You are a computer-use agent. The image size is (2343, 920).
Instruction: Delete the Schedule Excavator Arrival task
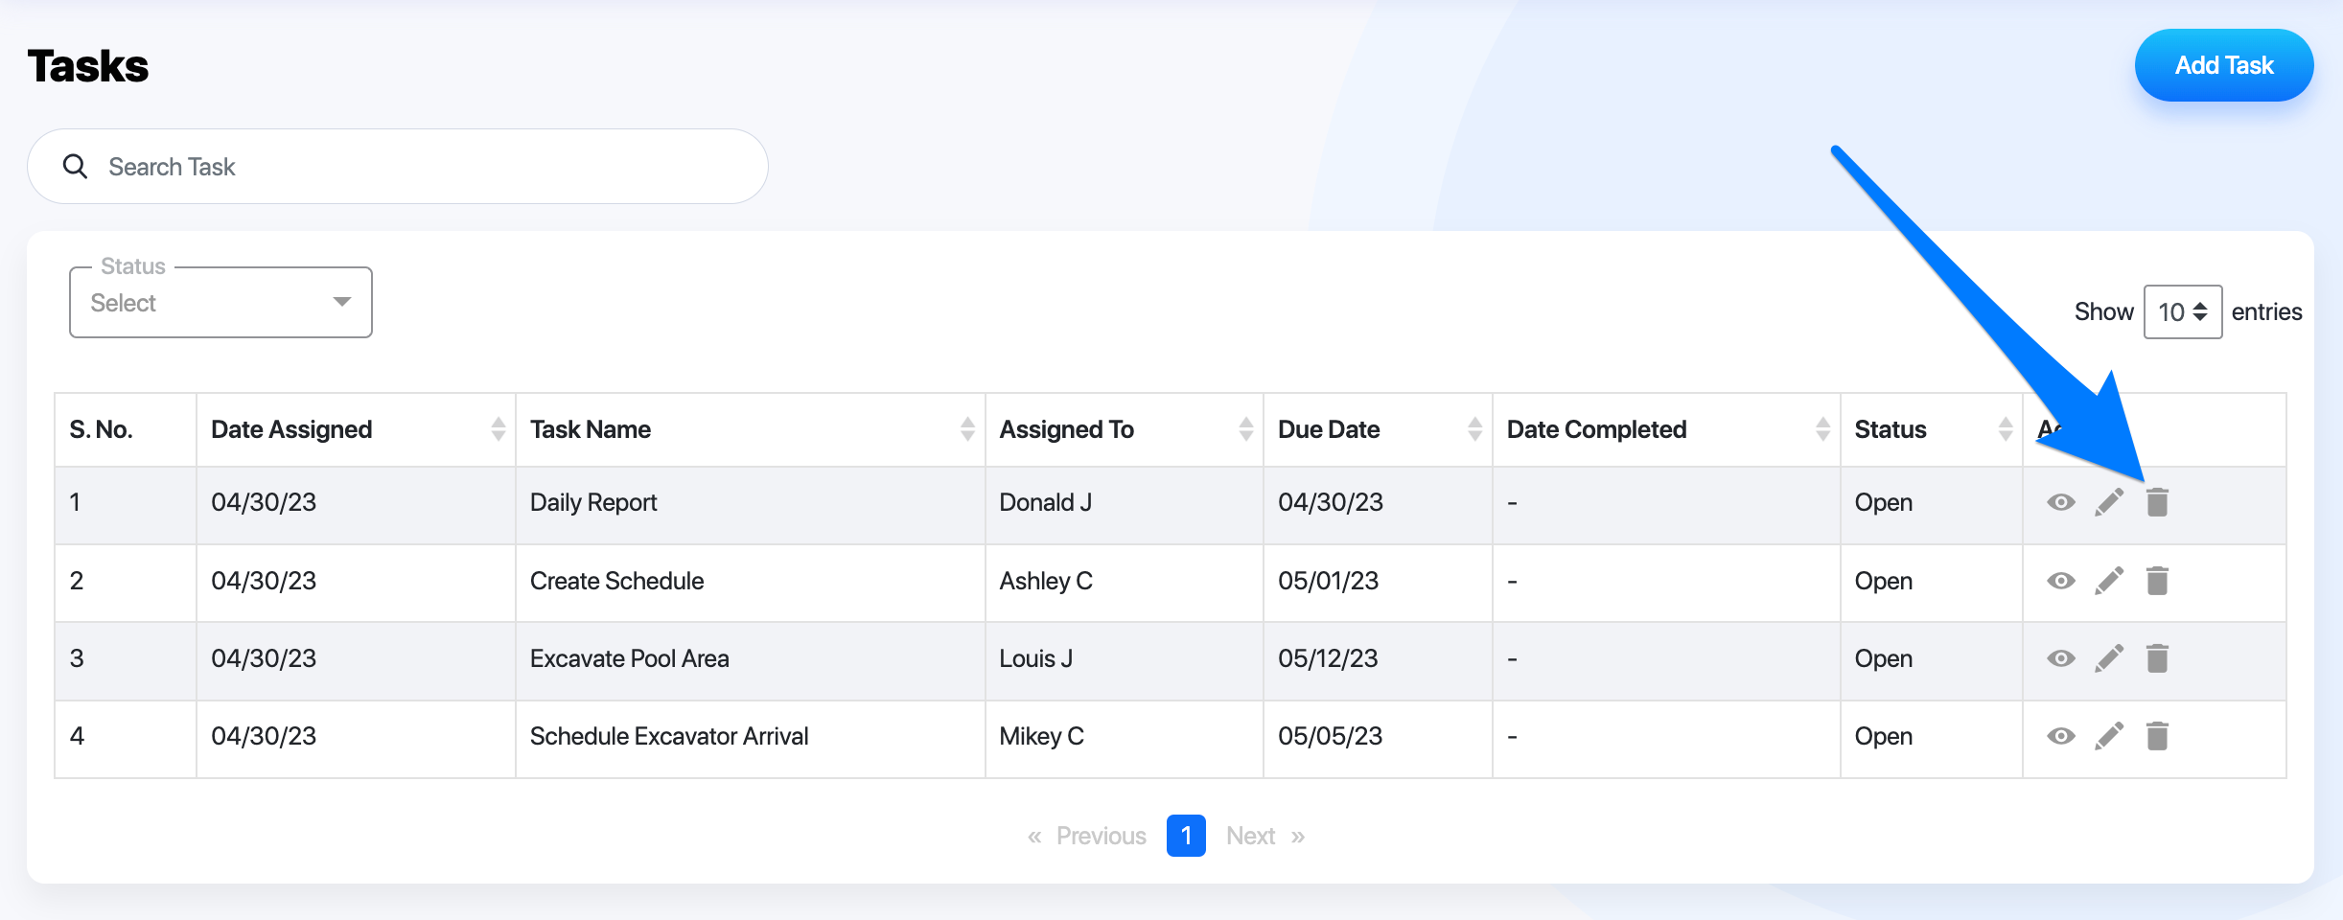tap(2157, 736)
